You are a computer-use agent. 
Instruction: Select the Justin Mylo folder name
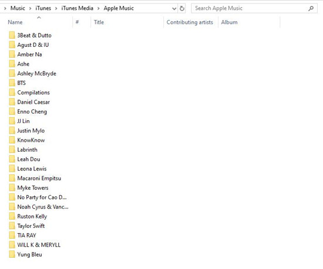click(x=31, y=131)
